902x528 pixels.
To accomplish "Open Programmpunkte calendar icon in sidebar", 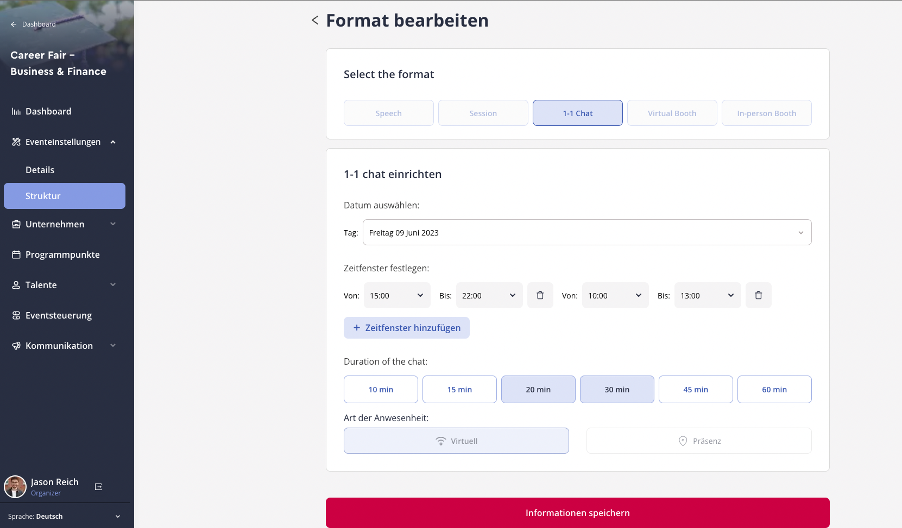I will (16, 255).
